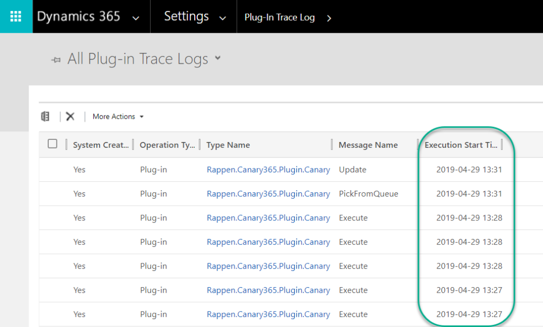This screenshot has height=327, width=543.
Task: Click the System Created column header
Action: (100, 145)
